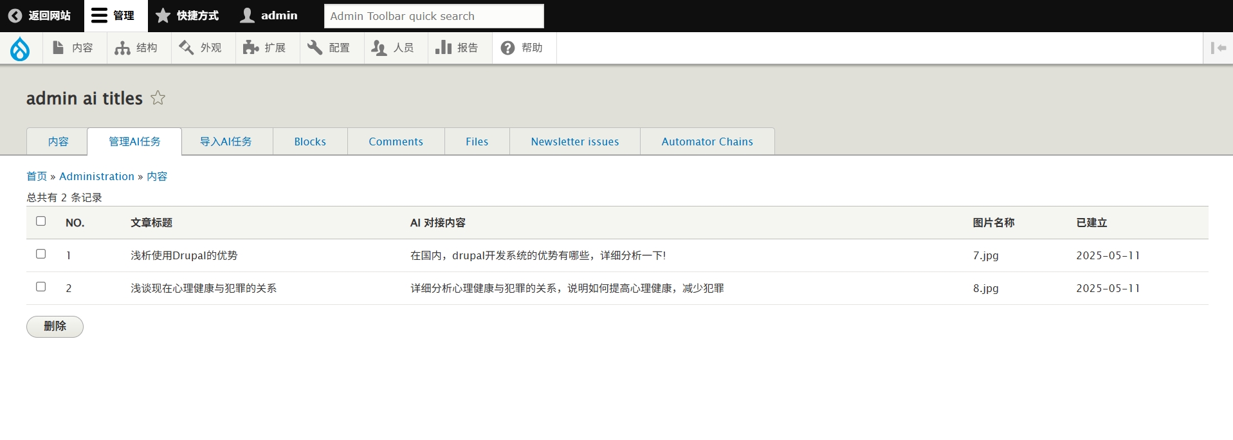1233x440 pixels.
Task: Star this page as a shortcut
Action: pos(158,98)
